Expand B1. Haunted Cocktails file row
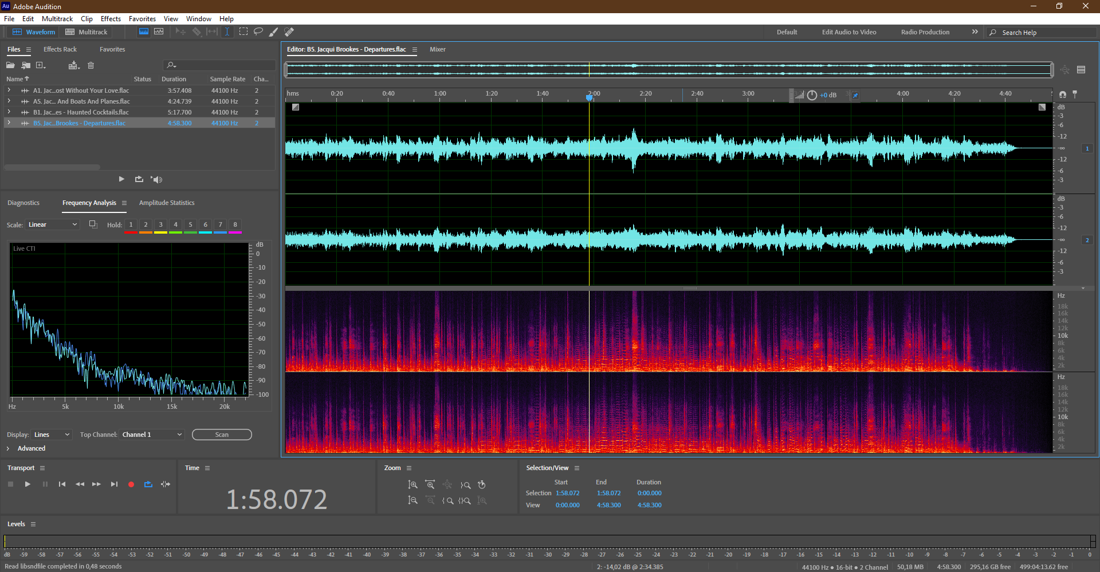 (9, 112)
